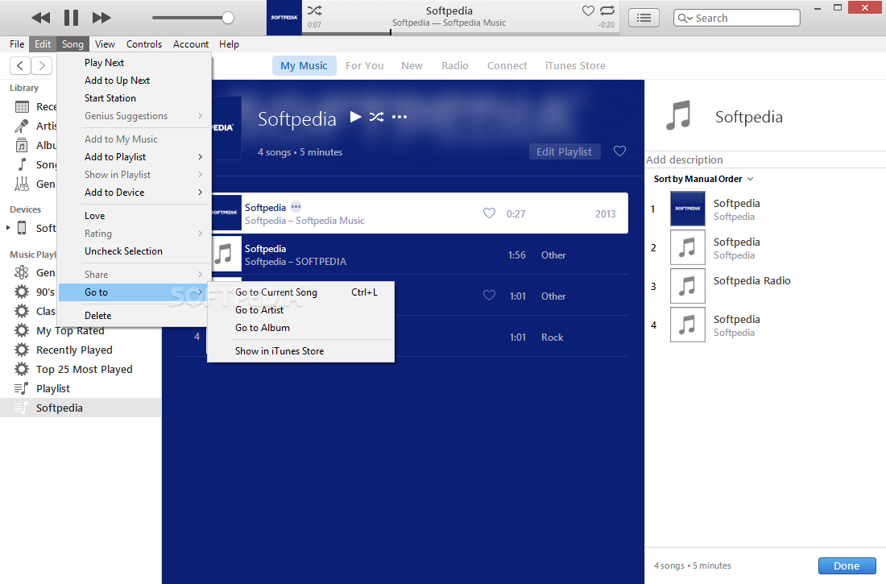This screenshot has height=584, width=886.
Task: Click the Done button
Action: (847, 566)
